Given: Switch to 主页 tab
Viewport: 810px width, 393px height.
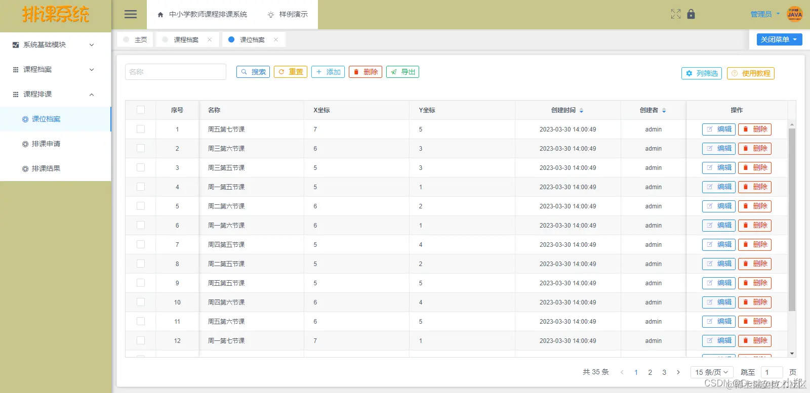Looking at the screenshot, I should [135, 39].
